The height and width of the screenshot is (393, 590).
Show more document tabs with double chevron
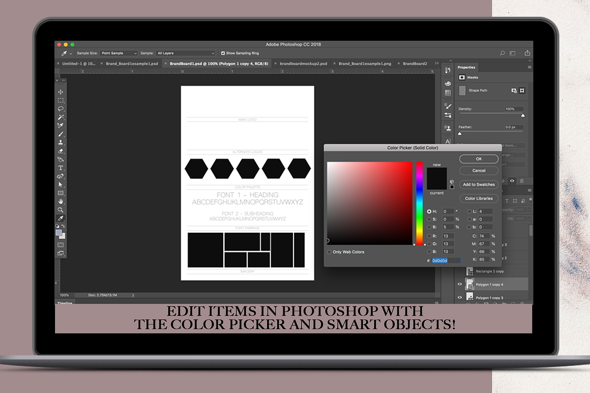[437, 63]
